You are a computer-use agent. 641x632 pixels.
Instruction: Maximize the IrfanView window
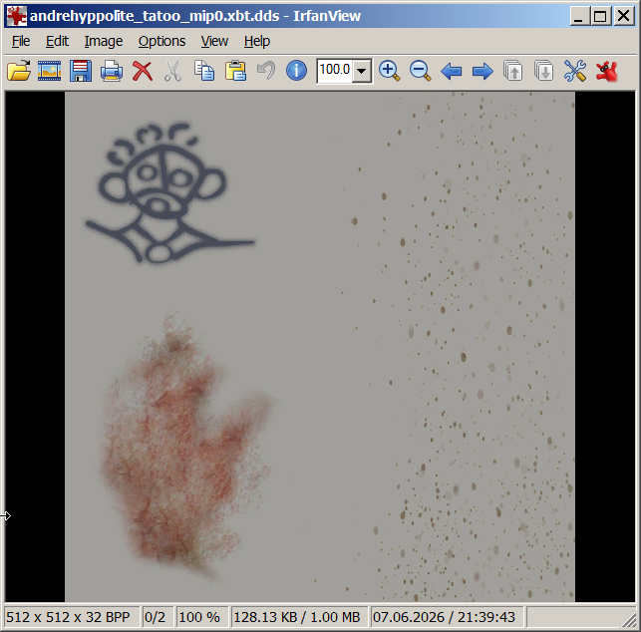tap(600, 16)
